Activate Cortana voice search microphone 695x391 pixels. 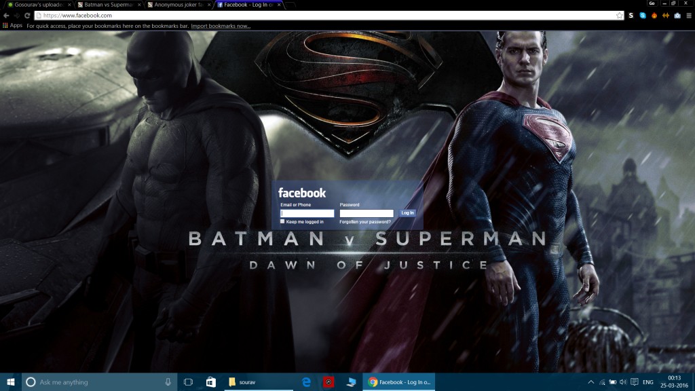[x=167, y=382]
